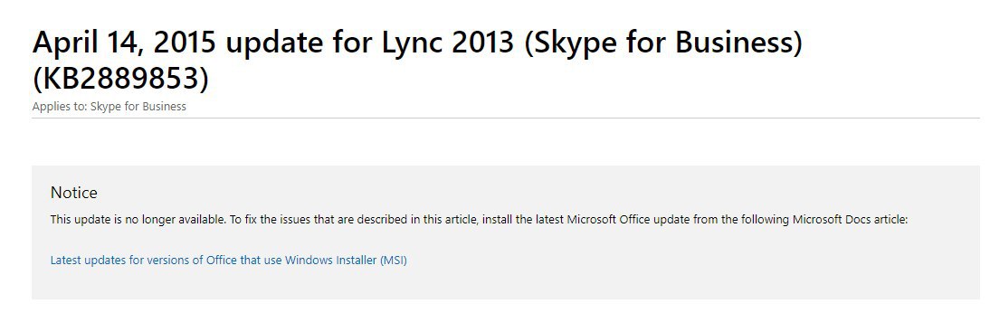Click 'Lync 2013' in the page heading
Screen dimensions: 990x332
(x=448, y=43)
